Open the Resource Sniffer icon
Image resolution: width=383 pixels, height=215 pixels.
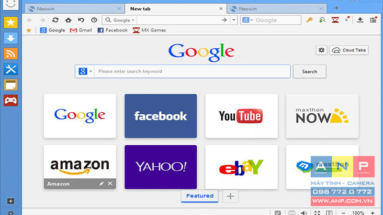click(322, 20)
